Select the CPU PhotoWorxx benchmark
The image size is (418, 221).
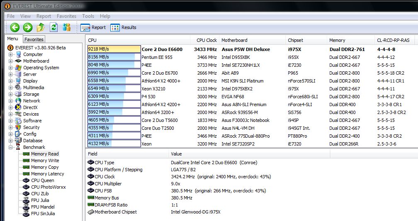(x=48, y=187)
